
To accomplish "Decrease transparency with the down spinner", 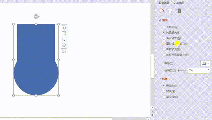I will pos(208,72).
